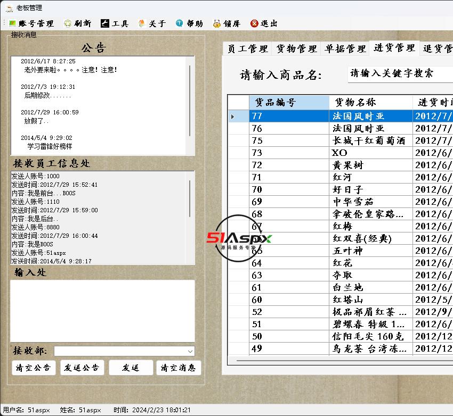Viewport: 453px width, 416px height.
Task: Select the 信阳毛尖 160克 cell
Action: [x=371, y=336]
